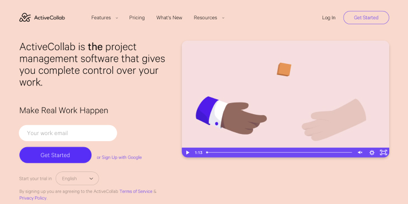
Task: Open video settings gear icon
Action: (372, 153)
